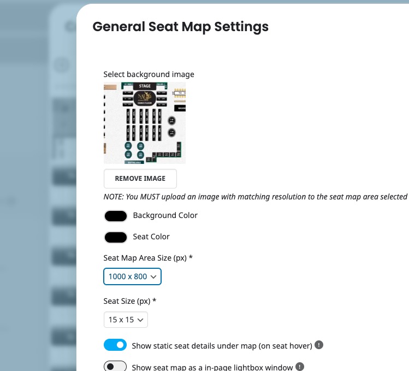Click the seat map background image thumbnail
The image size is (409, 371).
(145, 123)
